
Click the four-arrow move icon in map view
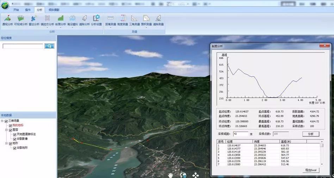point(196,175)
